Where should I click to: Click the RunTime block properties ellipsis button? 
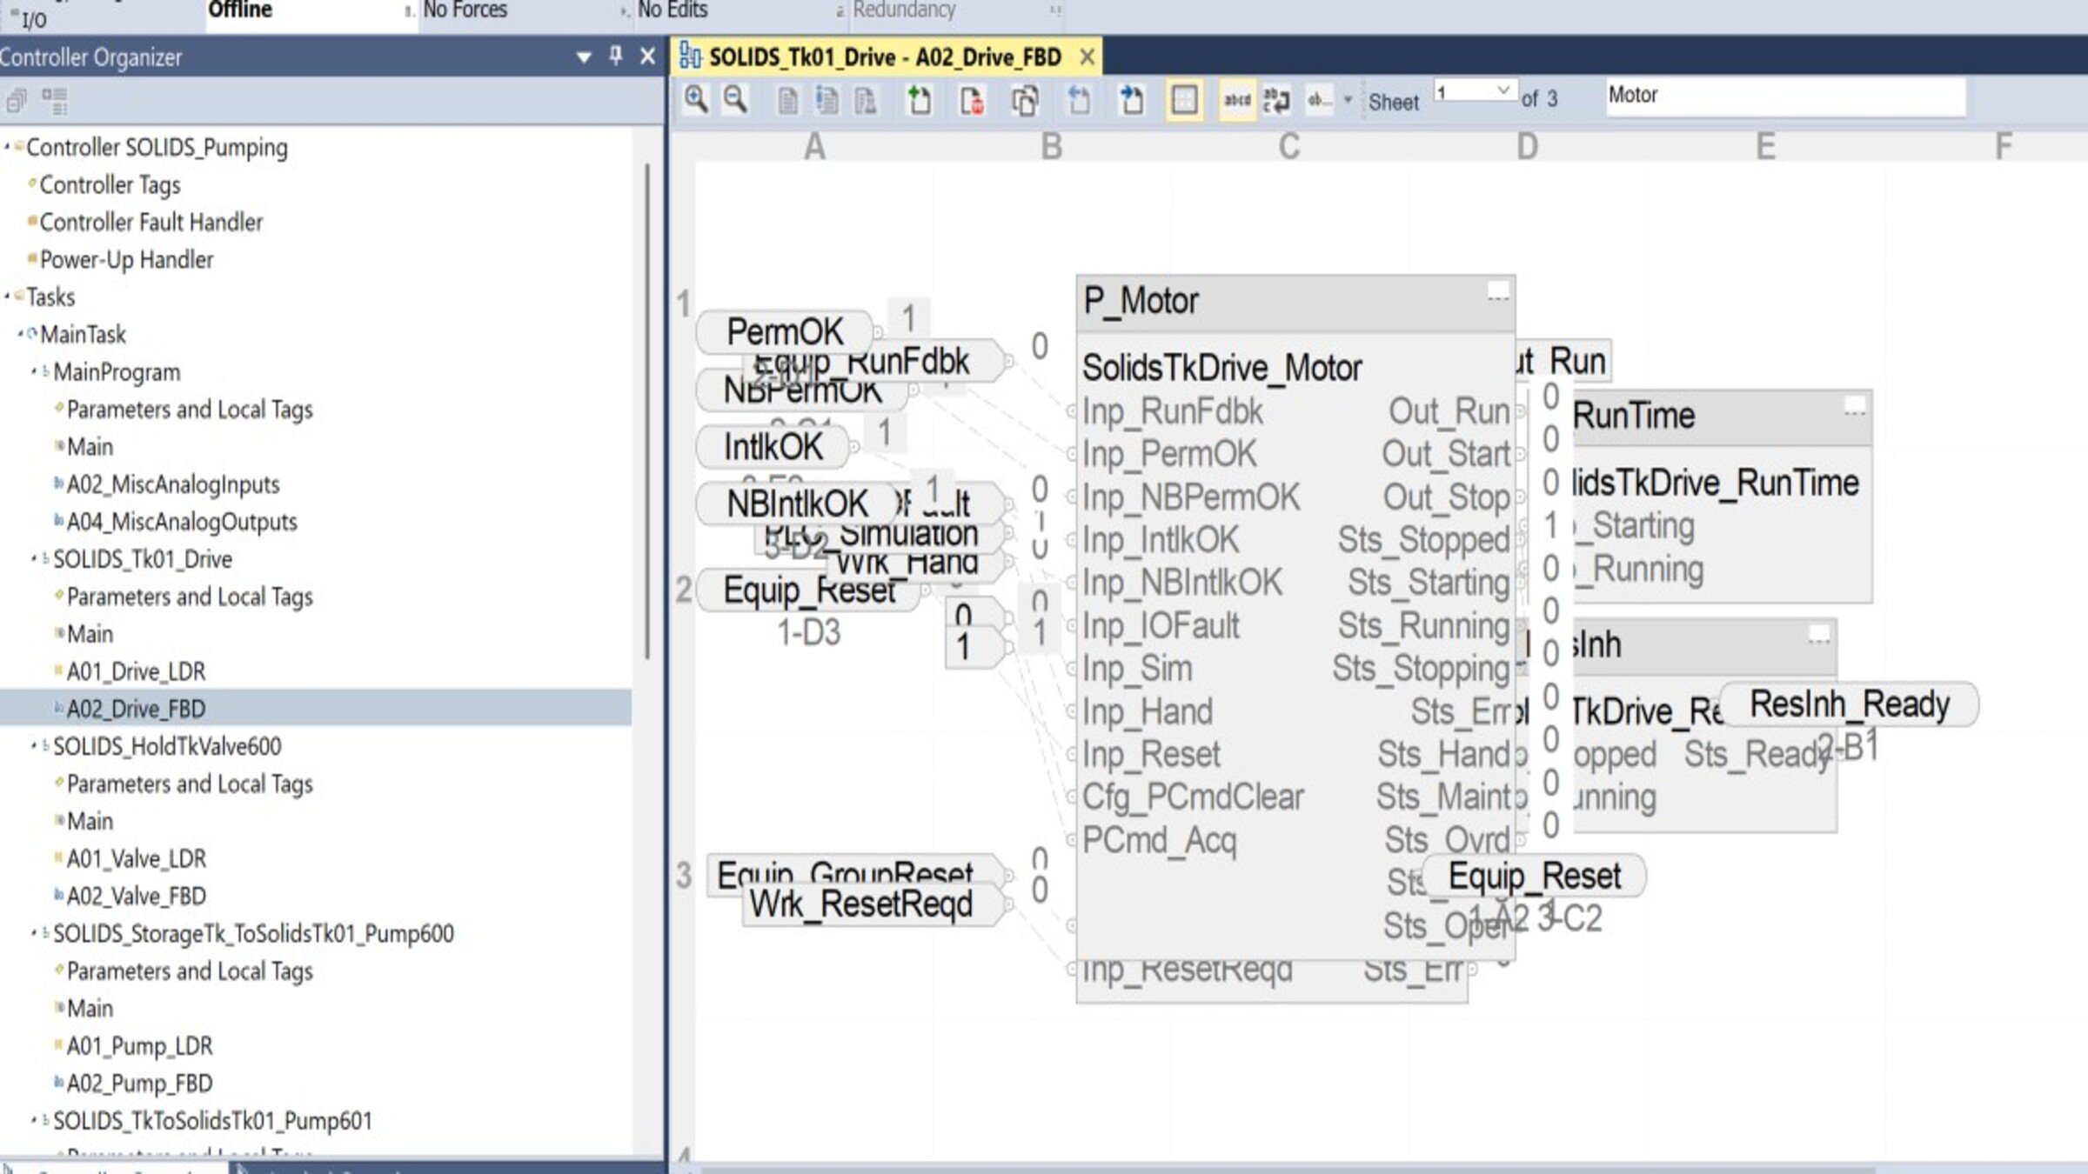click(x=1854, y=407)
